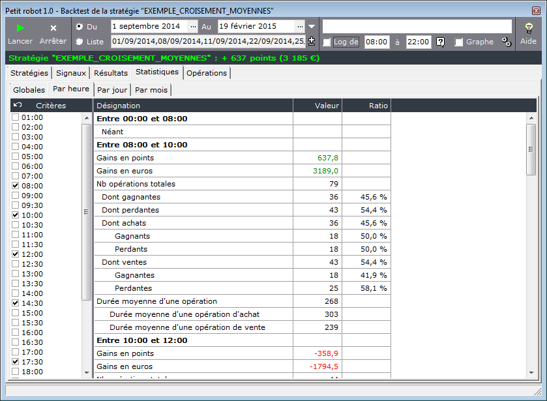547x401 pixels.
Task: Open the Aide lightbulb icon
Action: click(x=529, y=28)
